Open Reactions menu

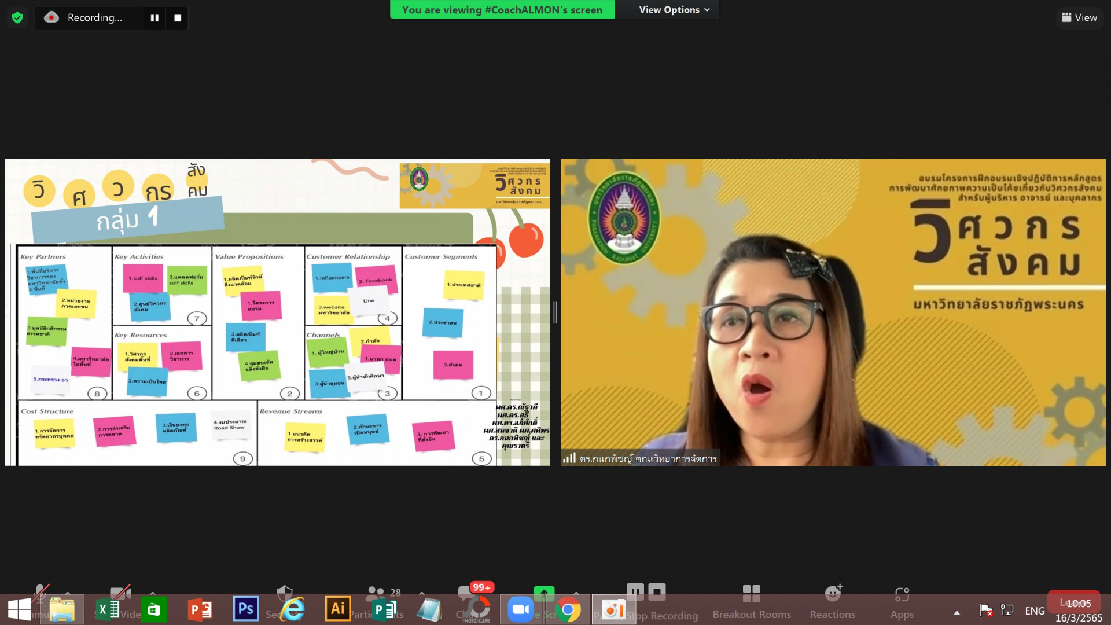pos(832,602)
